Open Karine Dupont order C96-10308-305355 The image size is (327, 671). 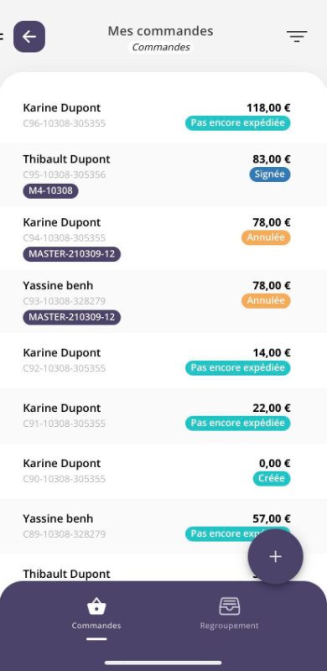[x=163, y=115]
